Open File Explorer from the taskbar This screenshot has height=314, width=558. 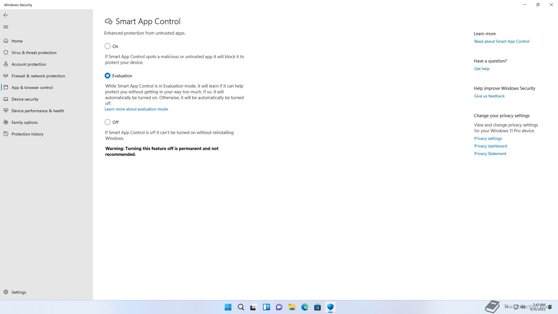pyautogui.click(x=292, y=307)
